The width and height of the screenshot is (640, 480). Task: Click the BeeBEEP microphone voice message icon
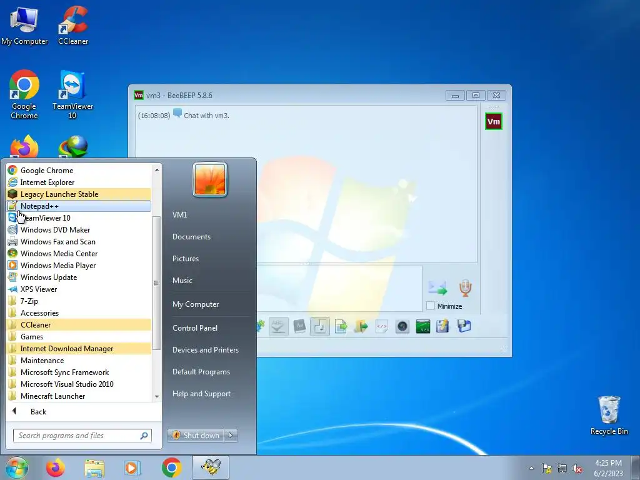(x=465, y=287)
